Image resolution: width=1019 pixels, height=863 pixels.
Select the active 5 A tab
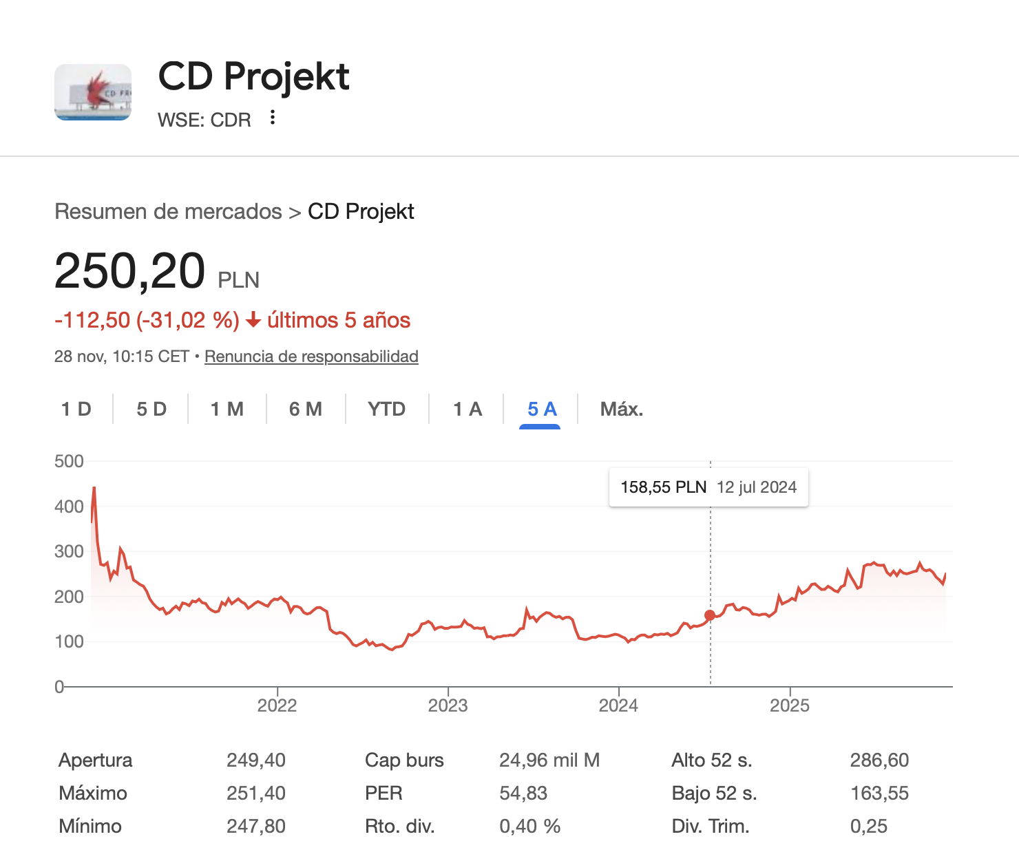[x=542, y=409]
